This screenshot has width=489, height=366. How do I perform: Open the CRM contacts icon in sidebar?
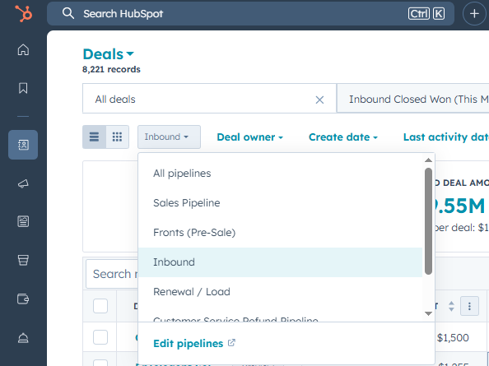(x=23, y=145)
